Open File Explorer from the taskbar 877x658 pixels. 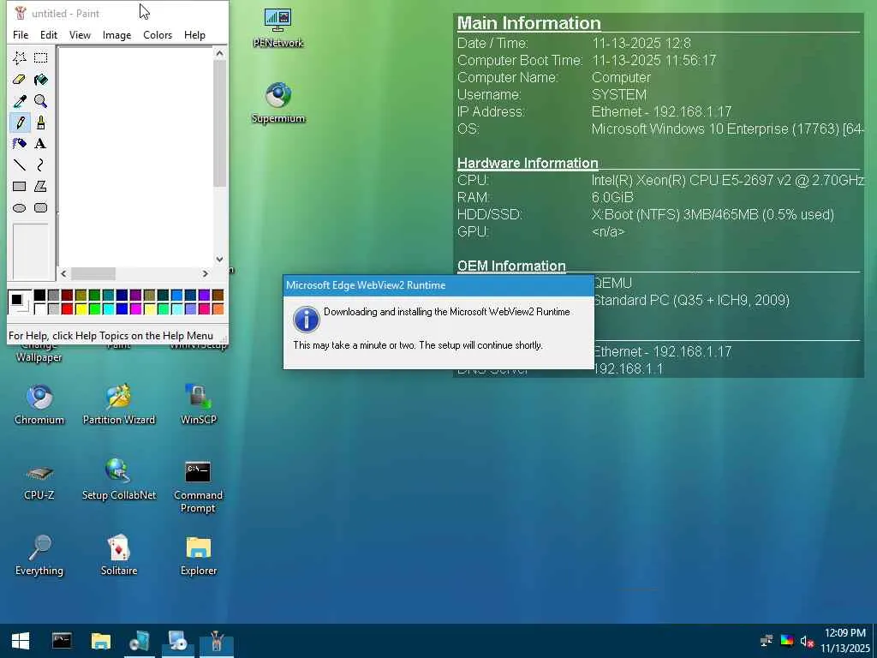tap(101, 641)
